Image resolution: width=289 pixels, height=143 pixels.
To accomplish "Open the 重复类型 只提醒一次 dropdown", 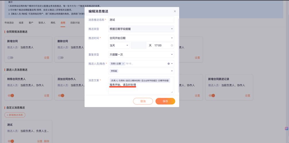I will click(x=141, y=54).
